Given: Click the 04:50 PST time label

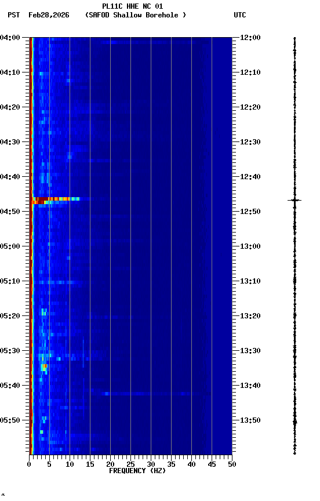Looking at the screenshot, I should click(x=10, y=212).
